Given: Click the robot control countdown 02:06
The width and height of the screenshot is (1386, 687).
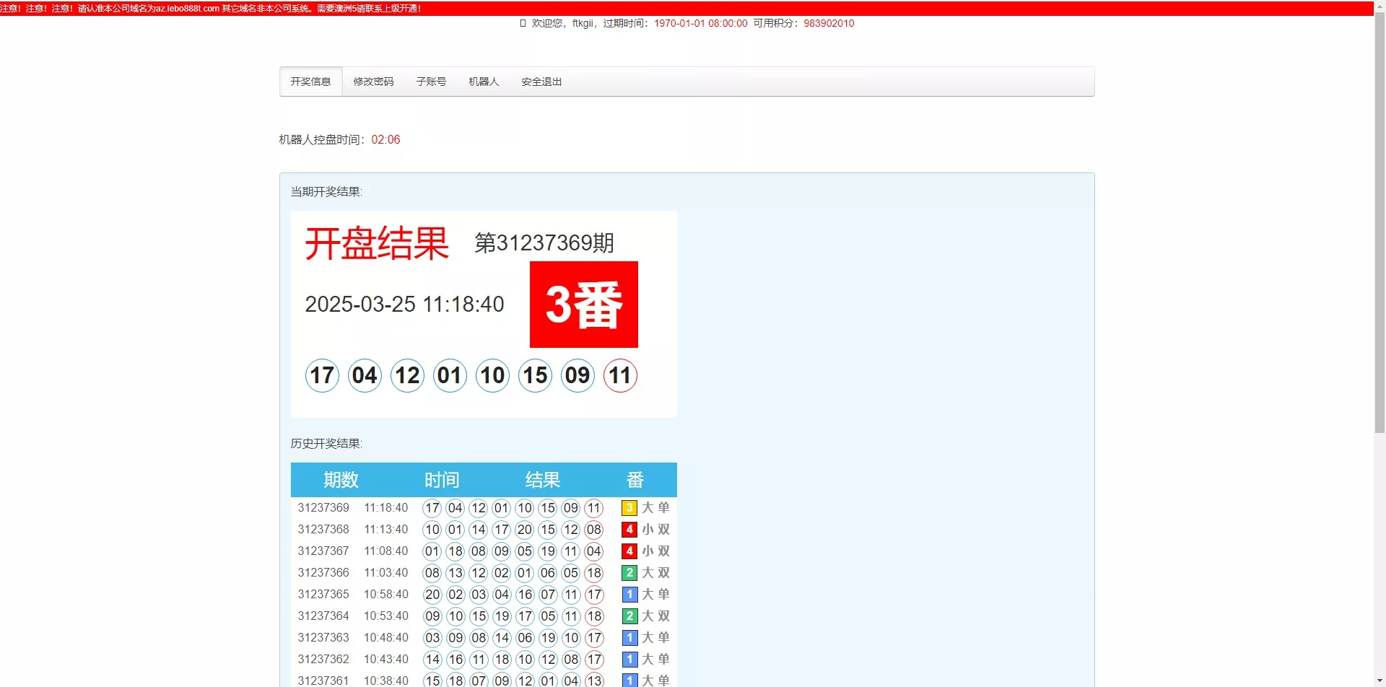Looking at the screenshot, I should coord(385,139).
